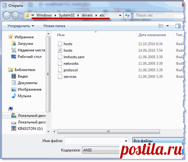The image size is (188, 162).
Task: Click the icon of the services file
Action: click(x=60, y=76)
